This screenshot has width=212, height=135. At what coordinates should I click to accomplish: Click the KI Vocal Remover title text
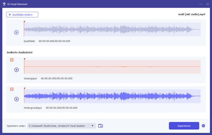pyautogui.click(x=17, y=4)
